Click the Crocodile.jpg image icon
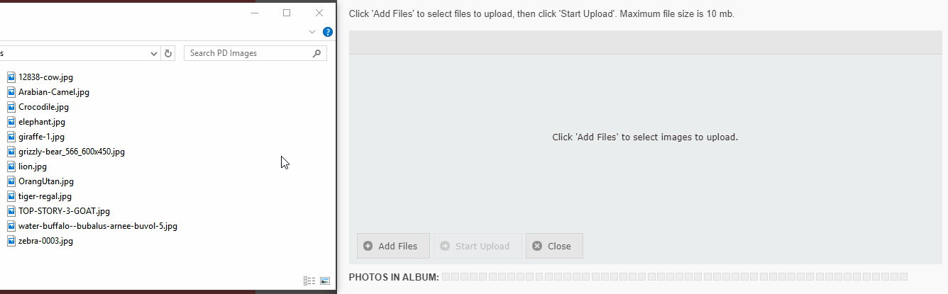 pyautogui.click(x=11, y=107)
